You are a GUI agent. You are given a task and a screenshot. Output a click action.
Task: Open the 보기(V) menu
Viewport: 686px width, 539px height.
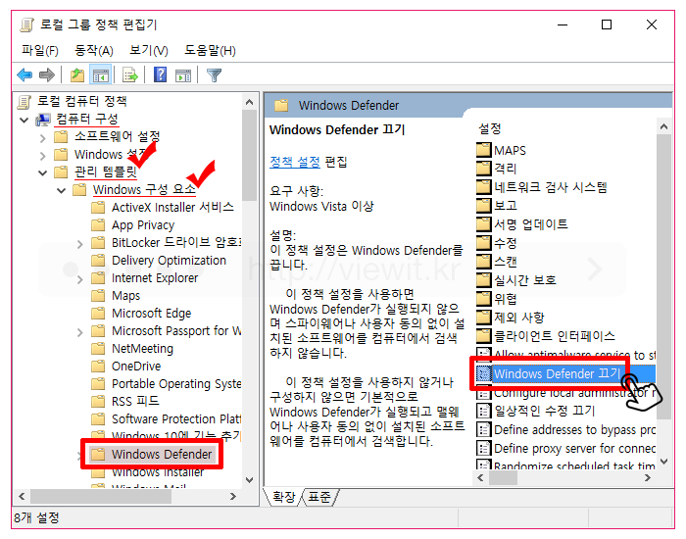(x=148, y=50)
